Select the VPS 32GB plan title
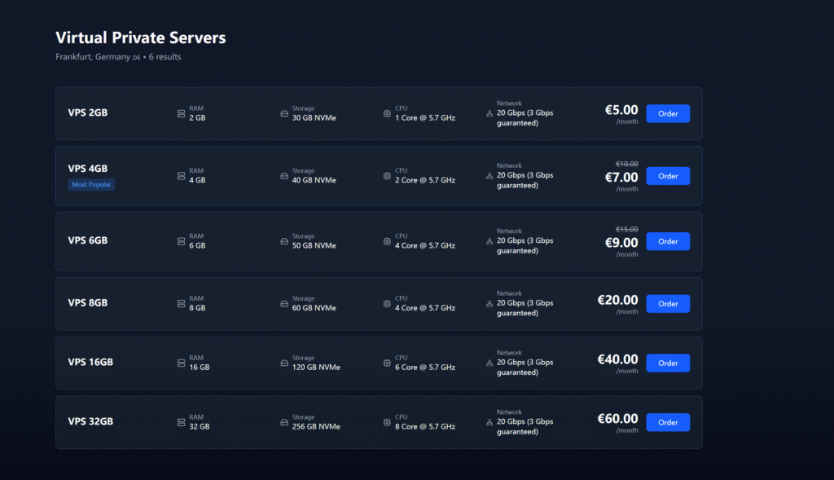The height and width of the screenshot is (480, 834). pos(90,421)
